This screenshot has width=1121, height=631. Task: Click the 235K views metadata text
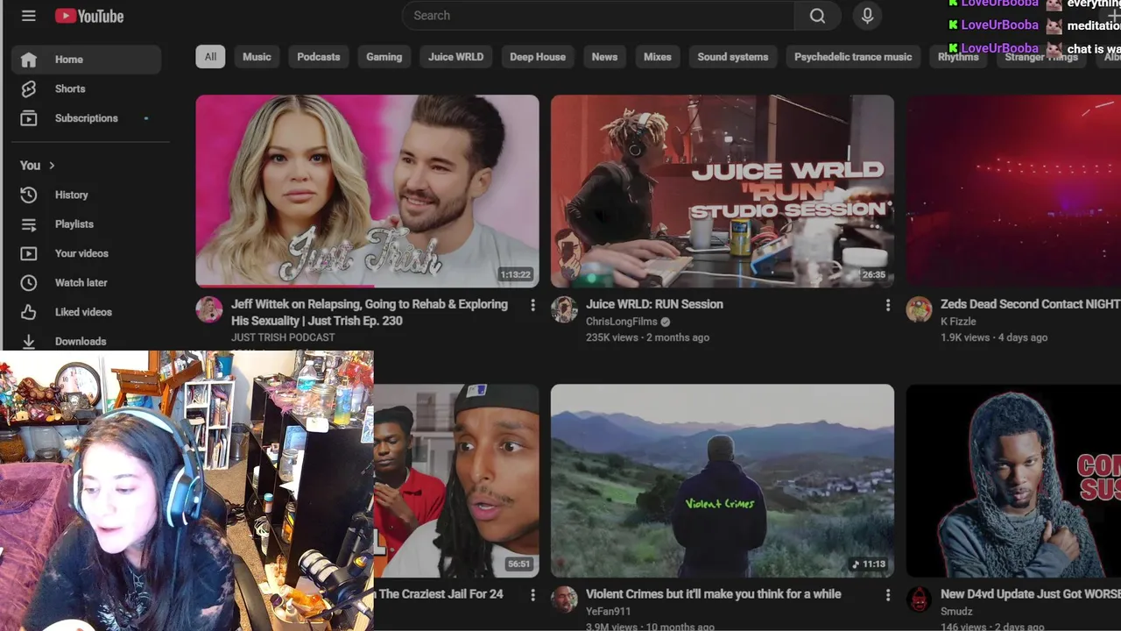coord(611,337)
